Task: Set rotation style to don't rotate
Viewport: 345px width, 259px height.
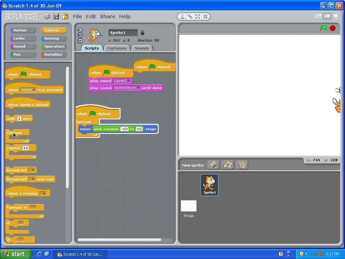Action: pos(80,41)
